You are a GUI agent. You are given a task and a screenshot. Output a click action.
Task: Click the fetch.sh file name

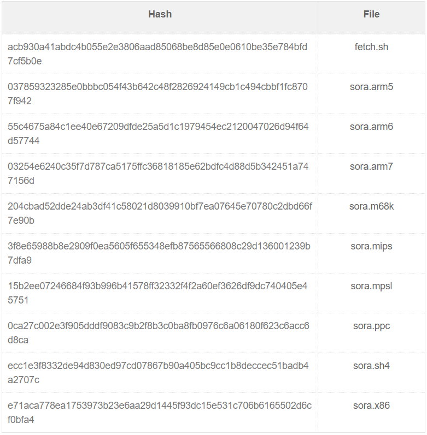371,47
